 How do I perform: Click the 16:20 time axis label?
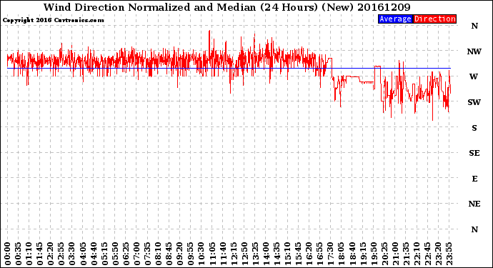309,254
